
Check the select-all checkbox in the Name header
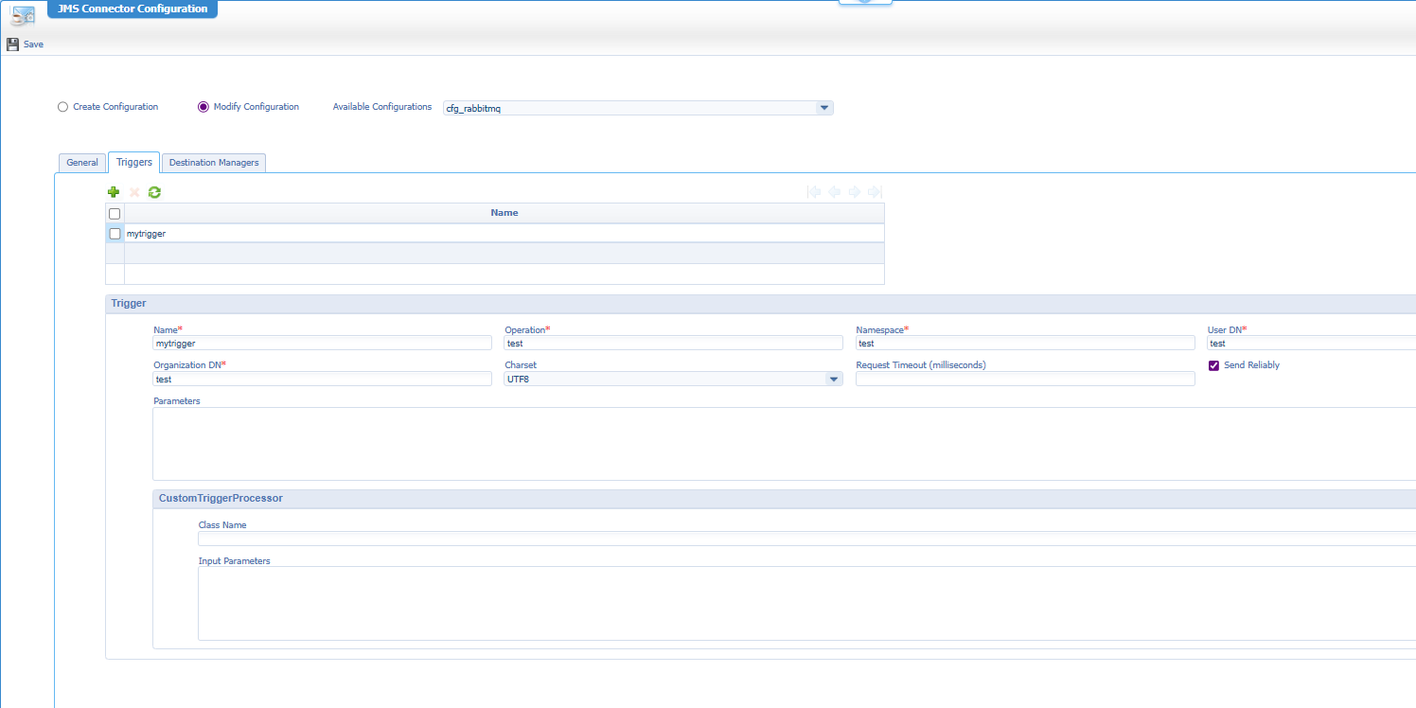(x=115, y=213)
